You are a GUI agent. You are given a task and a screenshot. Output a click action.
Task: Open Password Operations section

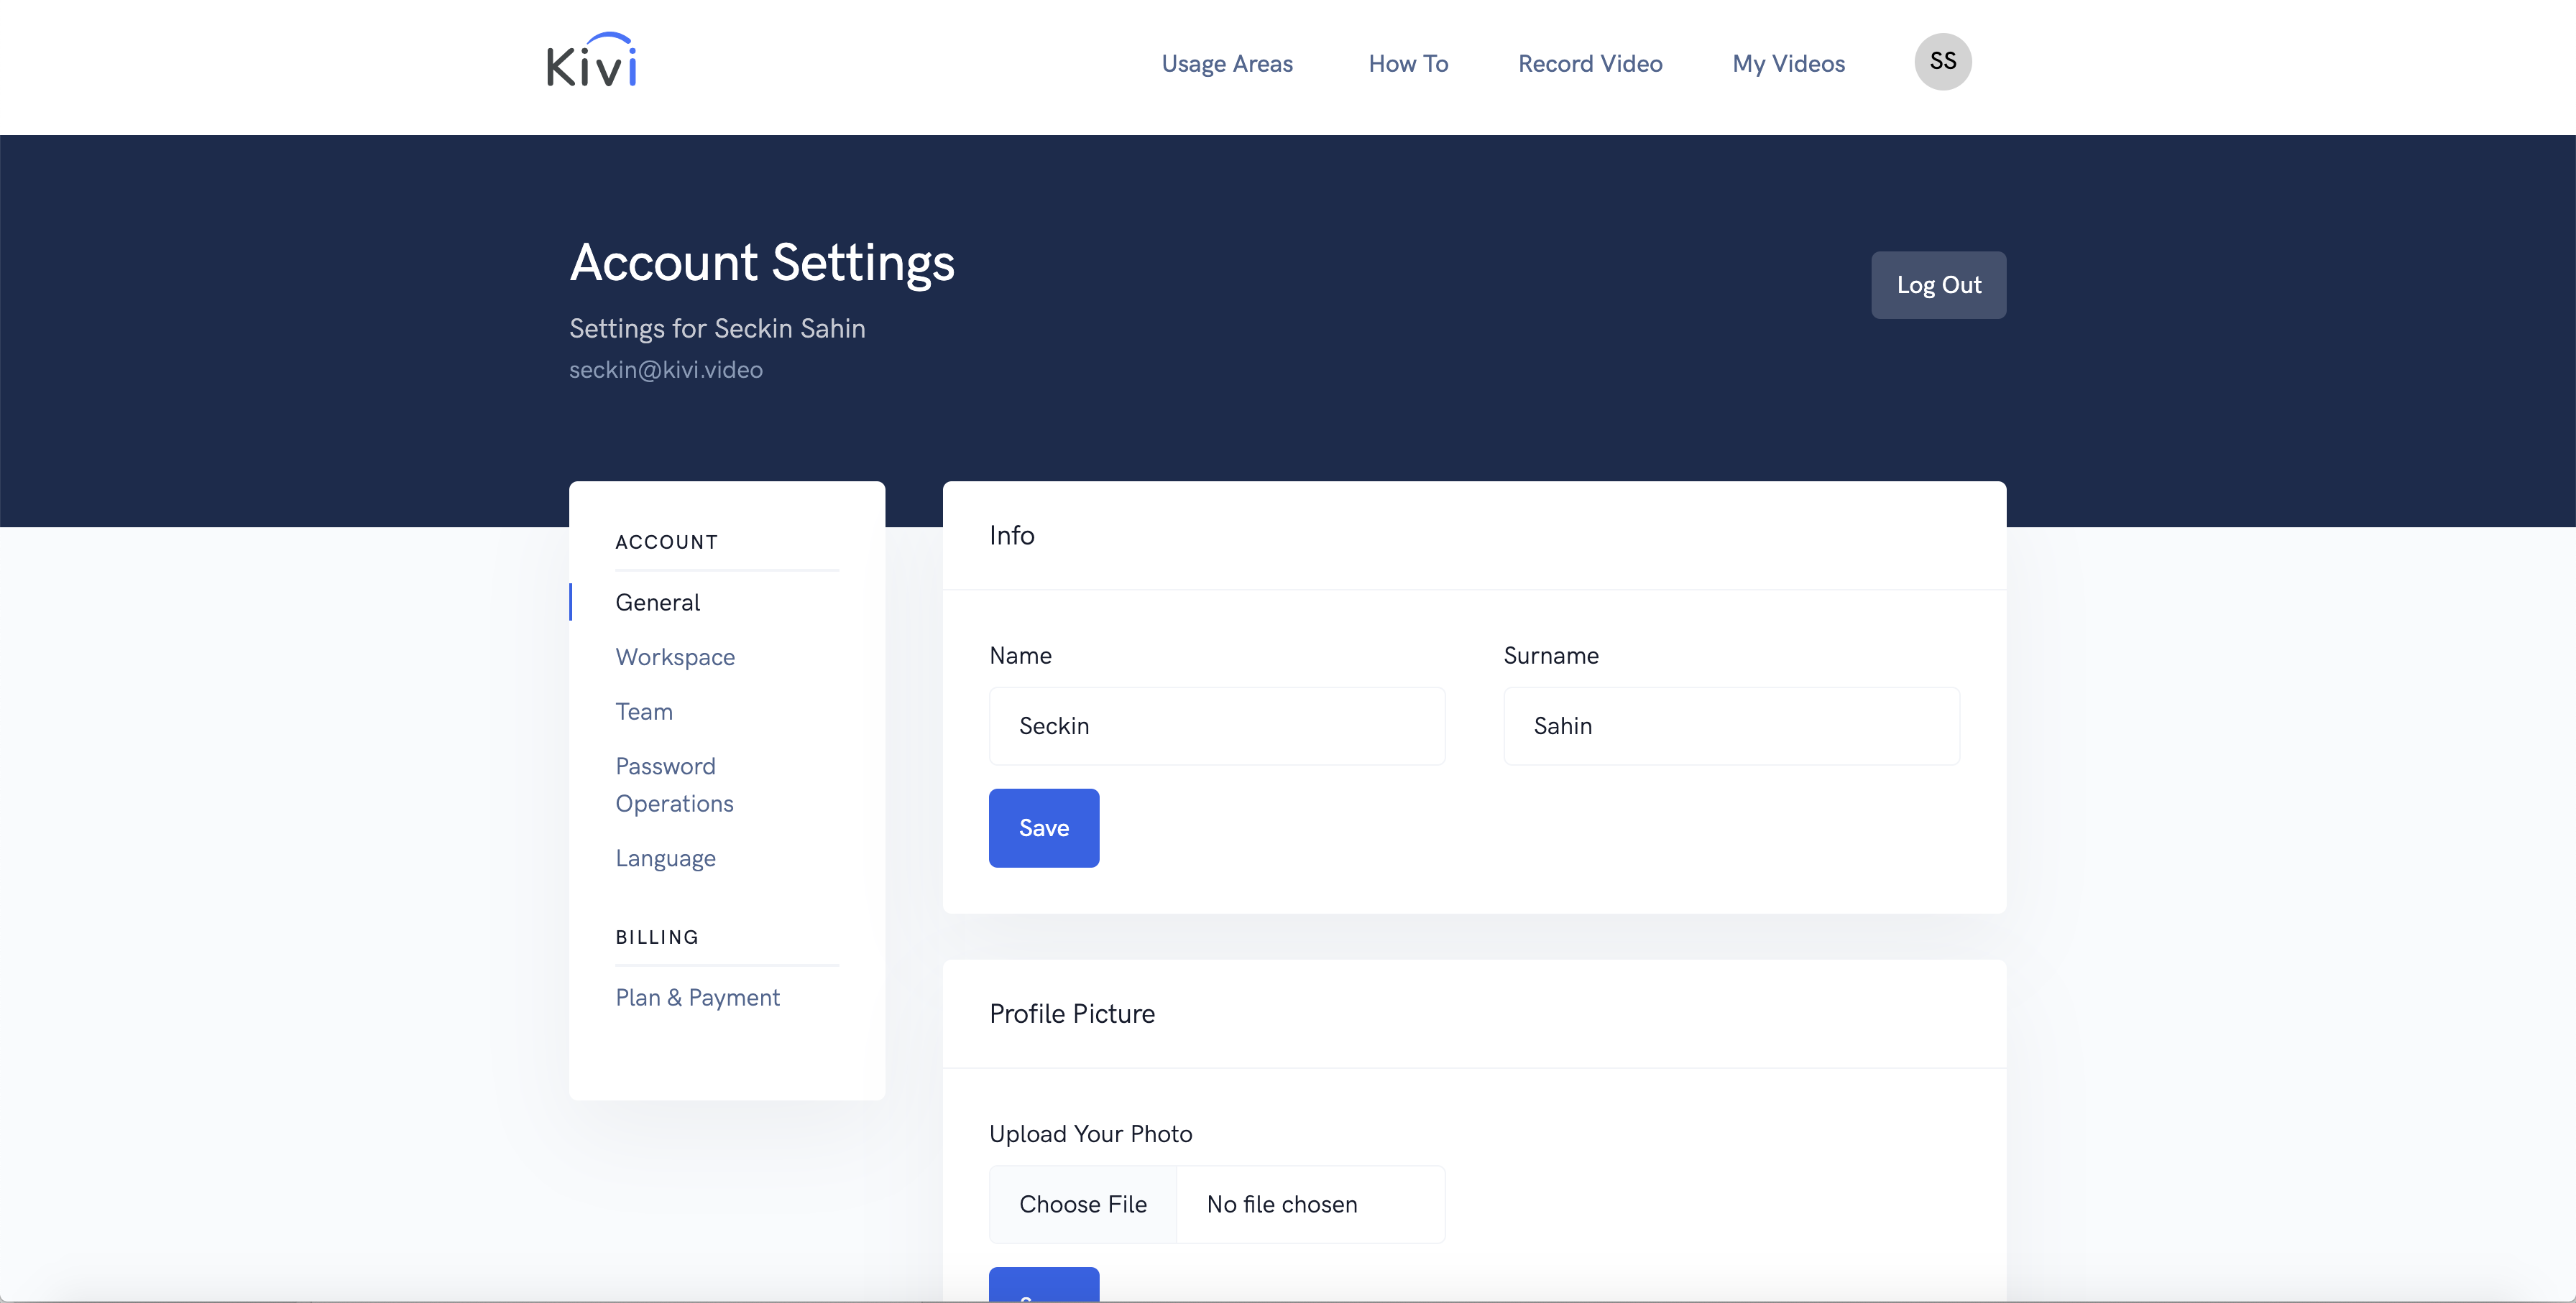coord(674,784)
